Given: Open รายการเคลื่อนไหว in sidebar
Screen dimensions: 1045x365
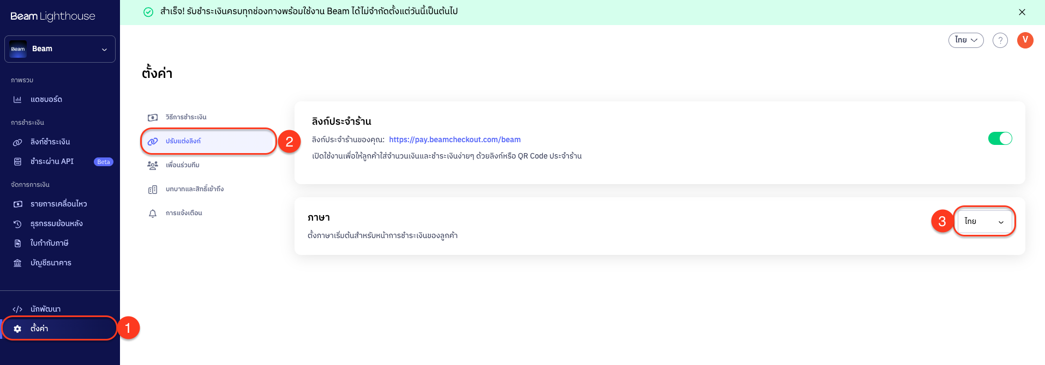Looking at the screenshot, I should [x=60, y=204].
